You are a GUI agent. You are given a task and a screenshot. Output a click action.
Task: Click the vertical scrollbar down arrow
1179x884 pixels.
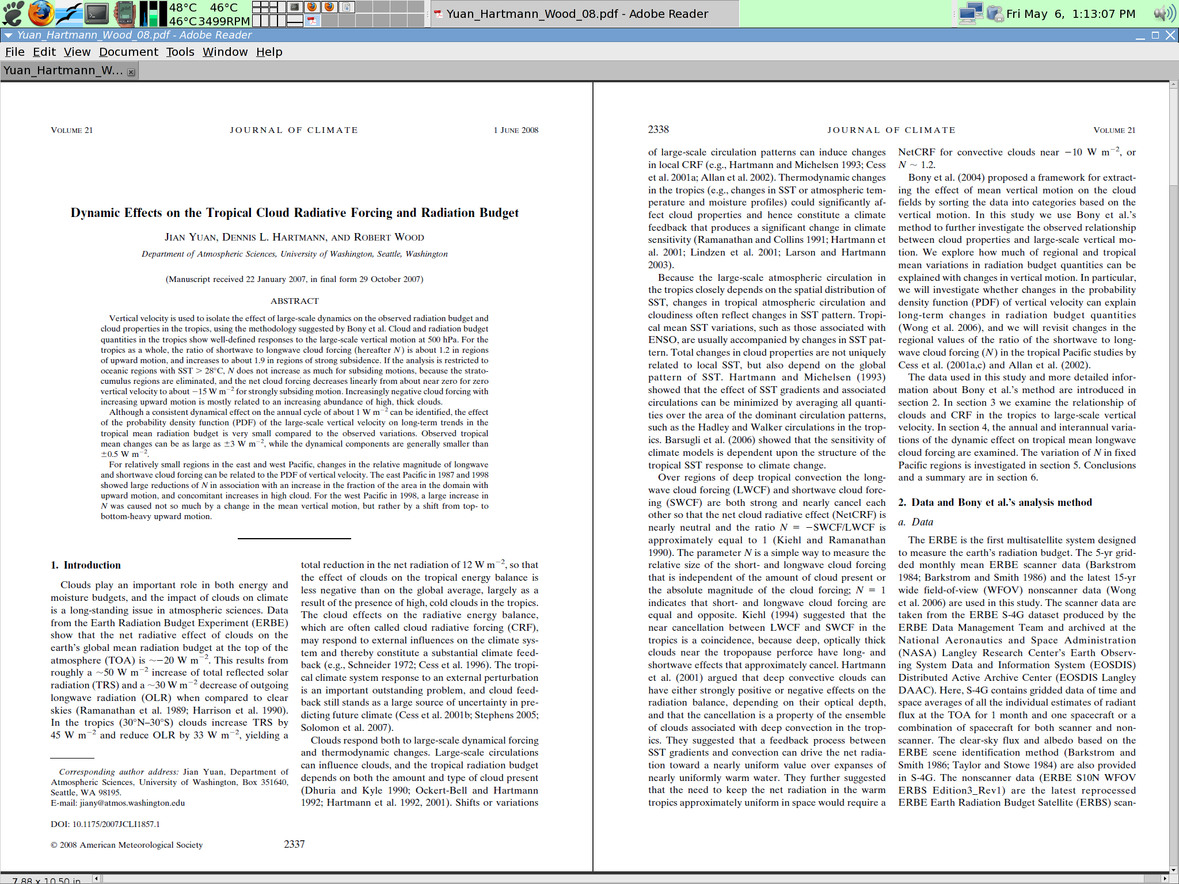tap(1173, 870)
